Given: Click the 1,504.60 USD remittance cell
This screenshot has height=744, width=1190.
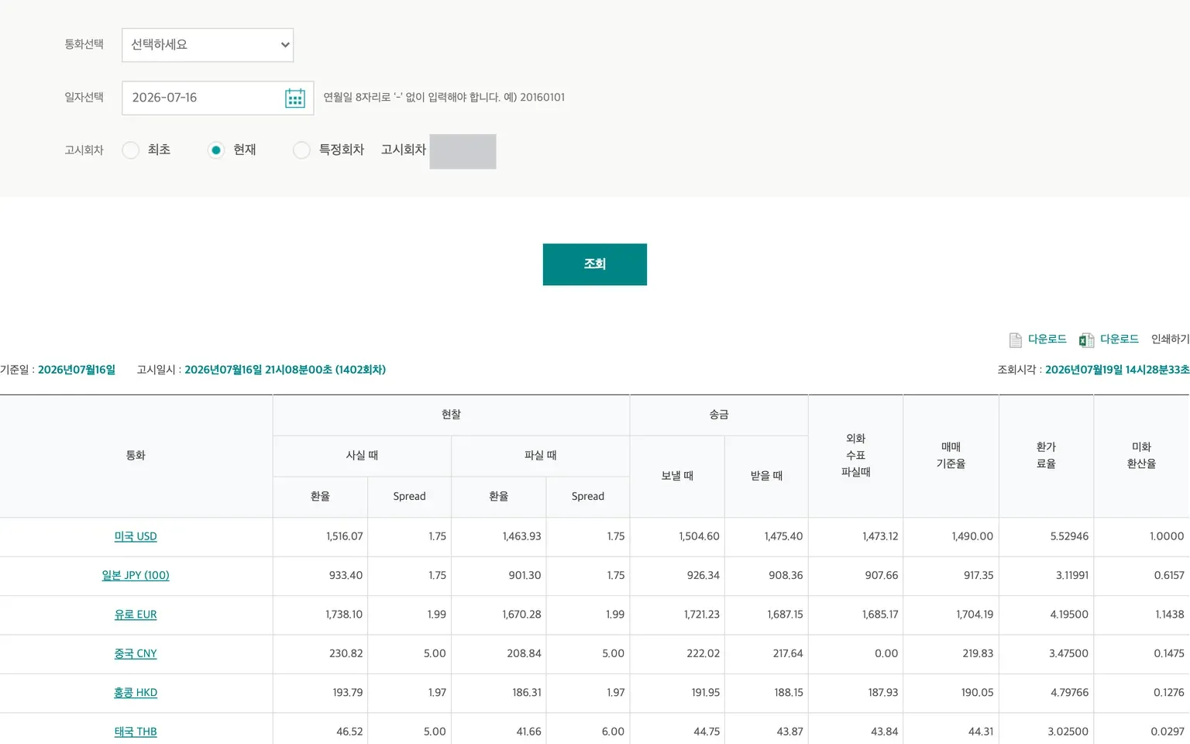Looking at the screenshot, I should click(677, 536).
